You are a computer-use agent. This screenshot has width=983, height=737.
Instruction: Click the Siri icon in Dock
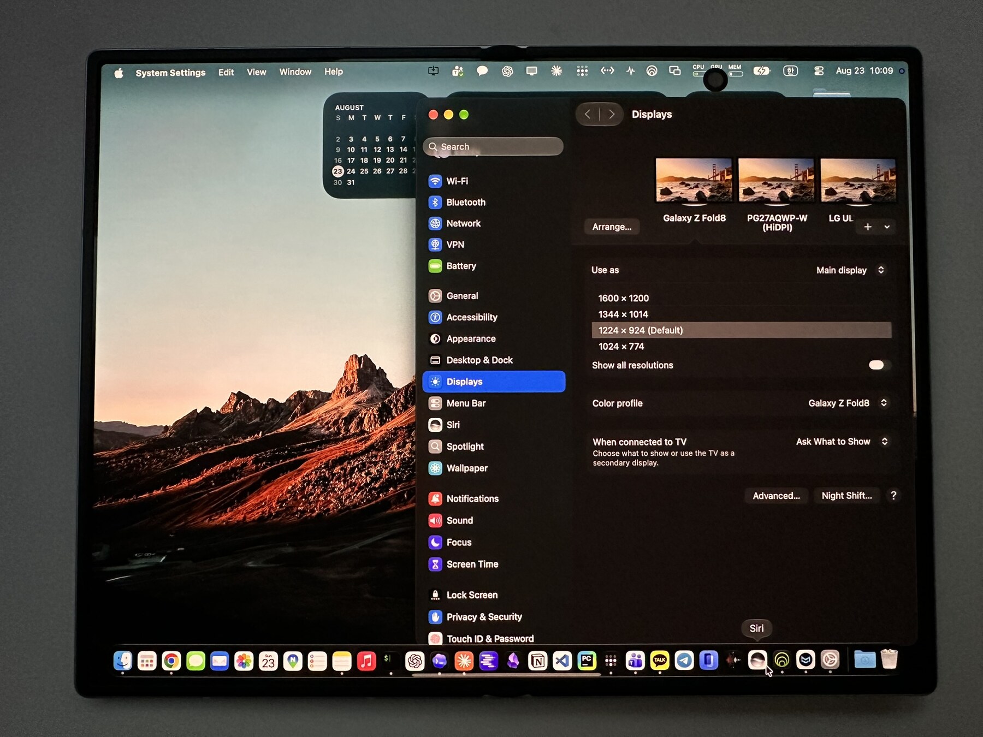pyautogui.click(x=757, y=661)
